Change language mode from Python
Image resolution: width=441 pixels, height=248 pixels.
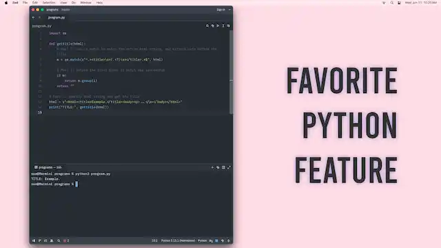point(202,240)
